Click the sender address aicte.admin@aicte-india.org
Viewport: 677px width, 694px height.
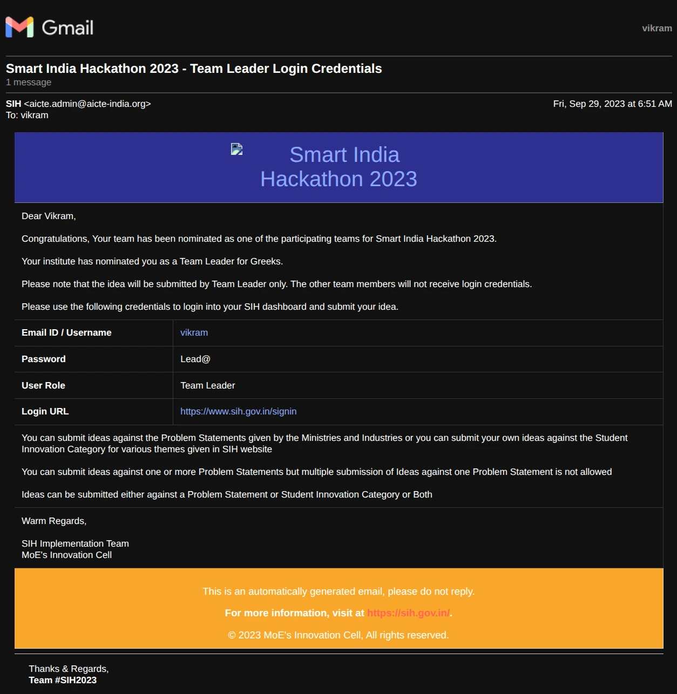tap(87, 104)
